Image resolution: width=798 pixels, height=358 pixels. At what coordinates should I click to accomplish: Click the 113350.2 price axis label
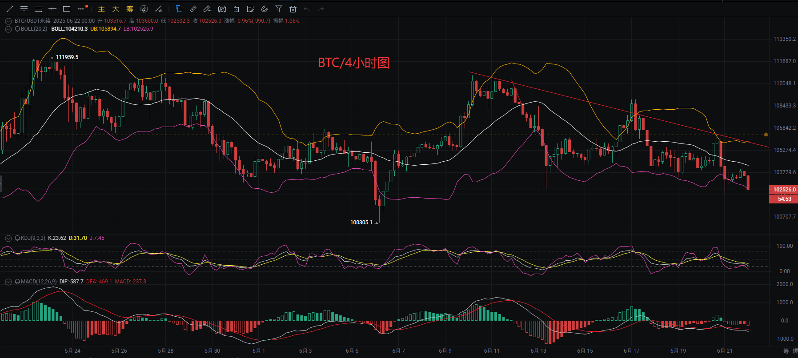click(x=785, y=39)
